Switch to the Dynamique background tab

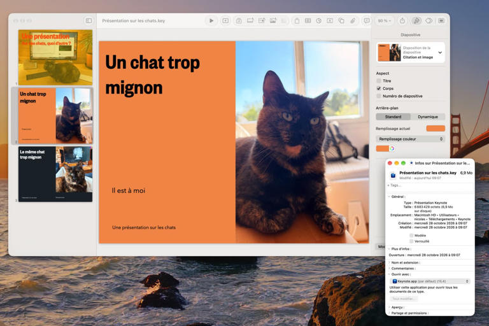tap(428, 117)
